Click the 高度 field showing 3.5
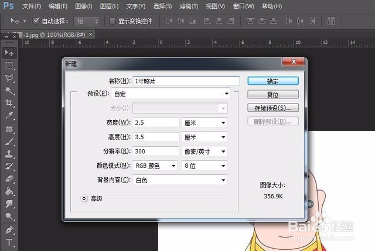This screenshot has width=375, height=251. [x=156, y=137]
